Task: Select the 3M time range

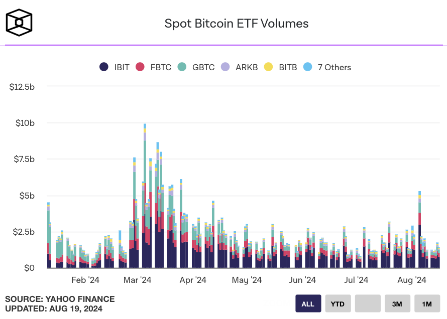Action: (x=397, y=303)
